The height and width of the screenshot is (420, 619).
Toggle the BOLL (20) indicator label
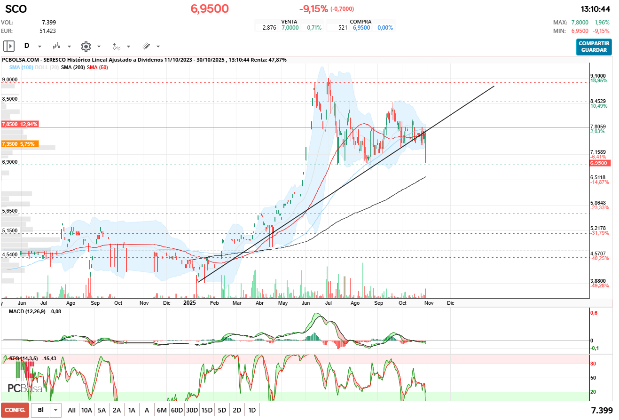(x=46, y=67)
